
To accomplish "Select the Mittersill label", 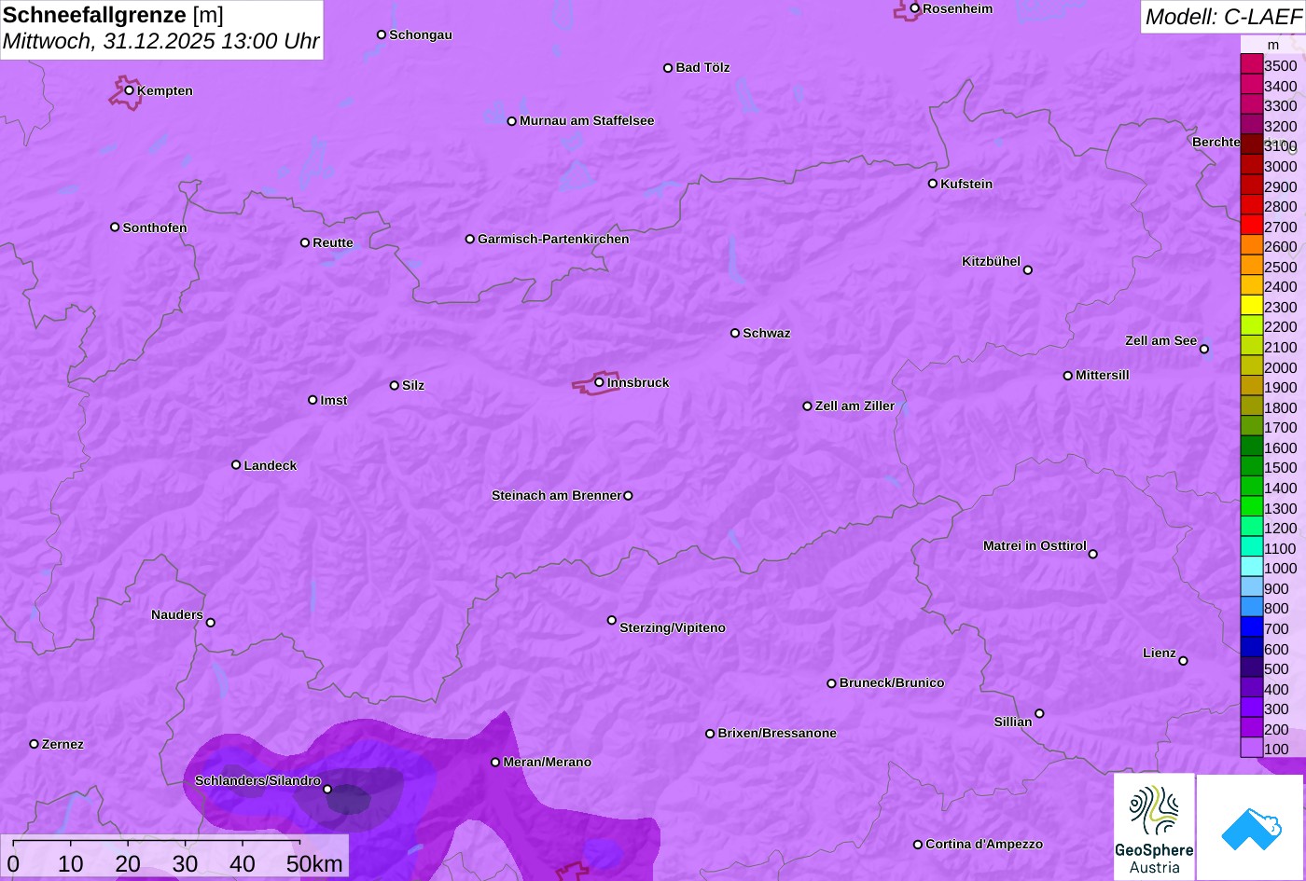I will pos(1103,376).
